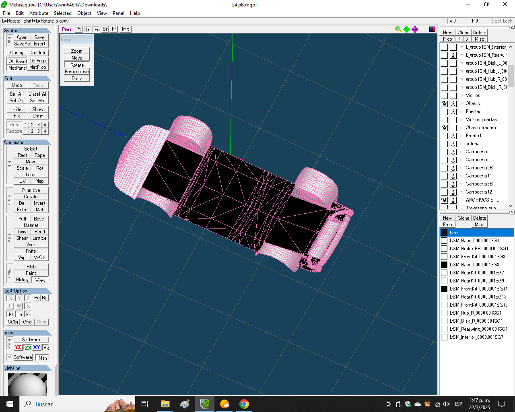
Task: Switch view to YZ axis
Action: [x=18, y=347]
